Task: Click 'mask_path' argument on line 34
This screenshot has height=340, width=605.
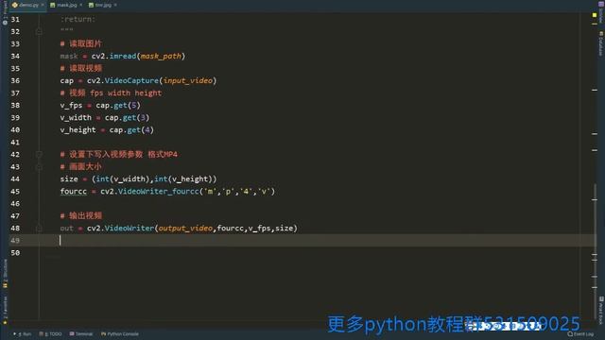Action: pyautogui.click(x=161, y=57)
